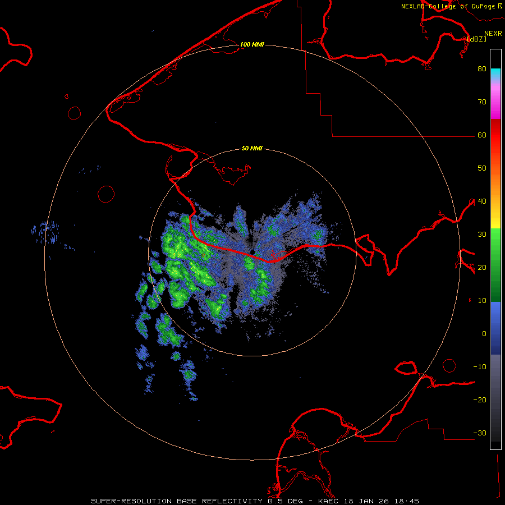Click the -10 value on the dBZ scale
Viewport: 505px width, 505px height.
pos(480,366)
